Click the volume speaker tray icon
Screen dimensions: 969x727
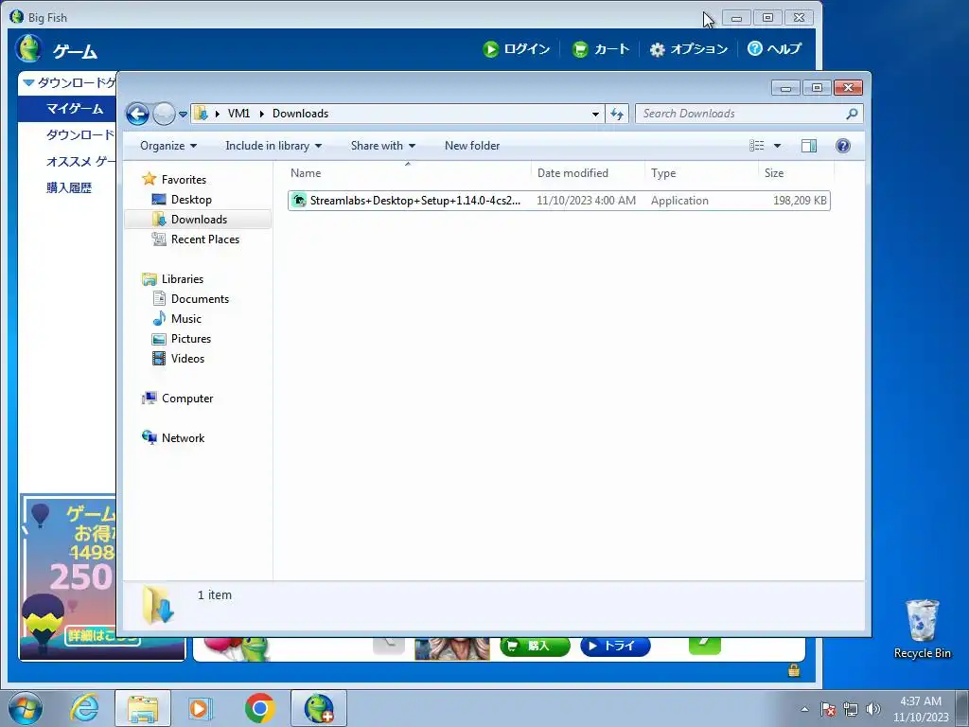[872, 709]
